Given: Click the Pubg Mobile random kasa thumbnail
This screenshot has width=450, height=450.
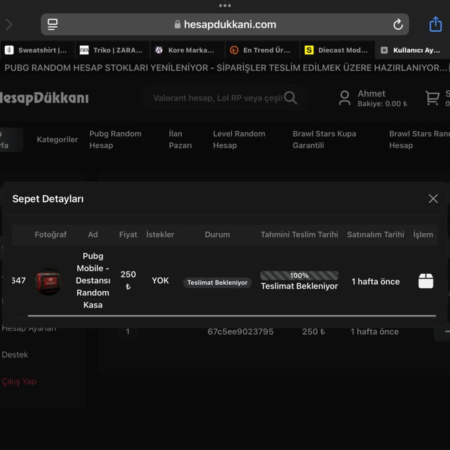Looking at the screenshot, I should (x=48, y=281).
